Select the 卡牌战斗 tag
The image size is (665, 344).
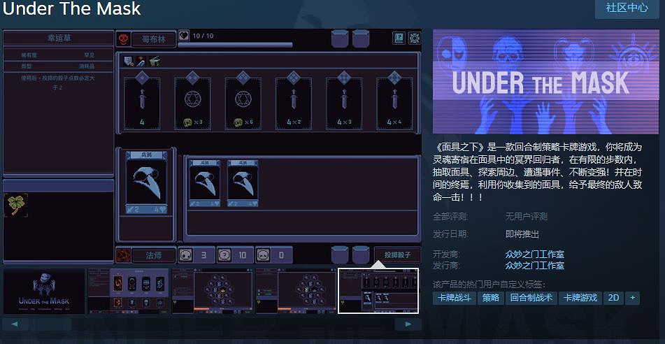coord(455,298)
